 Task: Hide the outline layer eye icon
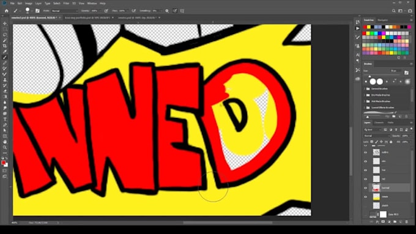point(366,152)
